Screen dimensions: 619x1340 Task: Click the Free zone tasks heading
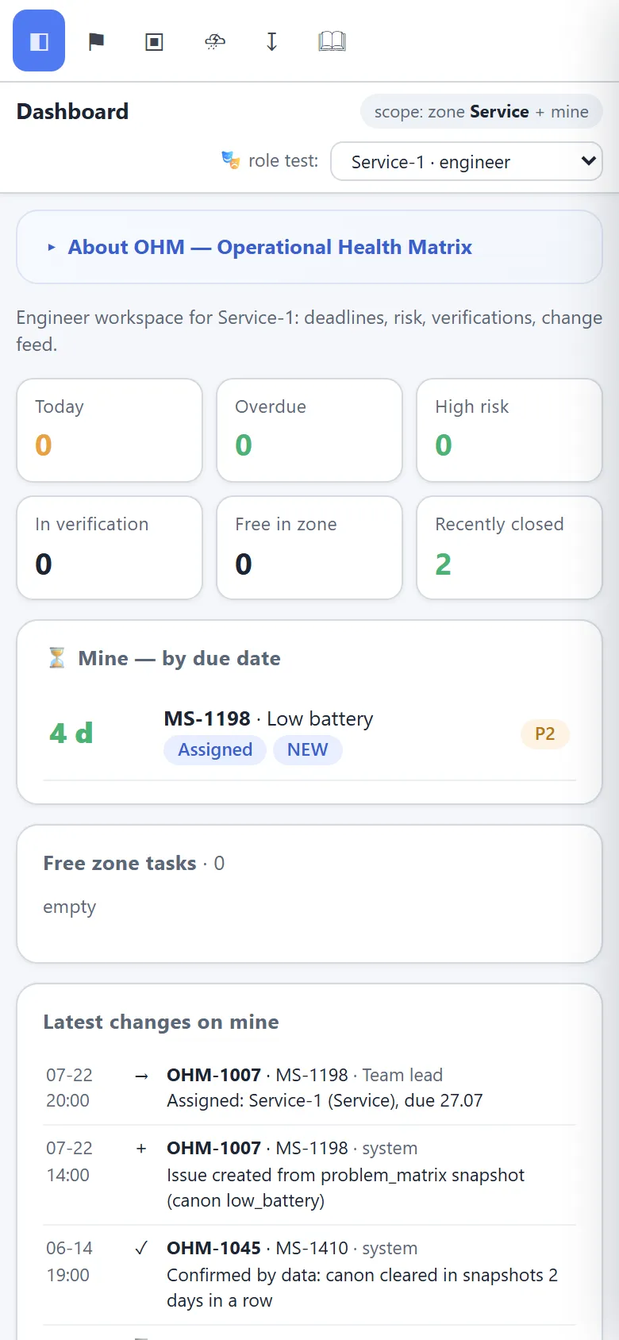(x=120, y=863)
